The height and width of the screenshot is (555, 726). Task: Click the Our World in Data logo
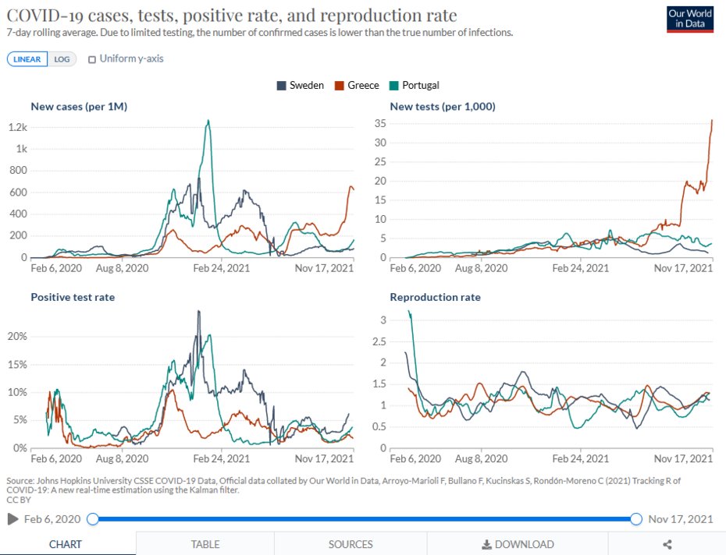tap(690, 19)
